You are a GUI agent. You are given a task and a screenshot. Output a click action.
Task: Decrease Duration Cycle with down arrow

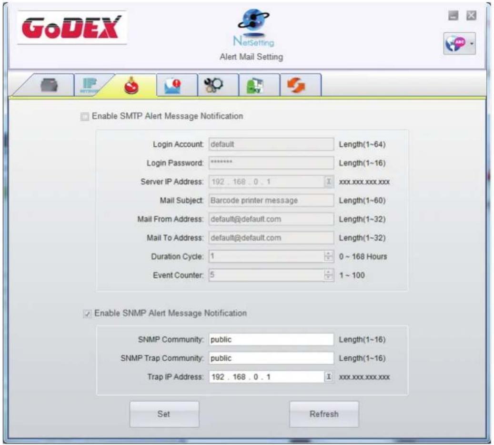(329, 259)
